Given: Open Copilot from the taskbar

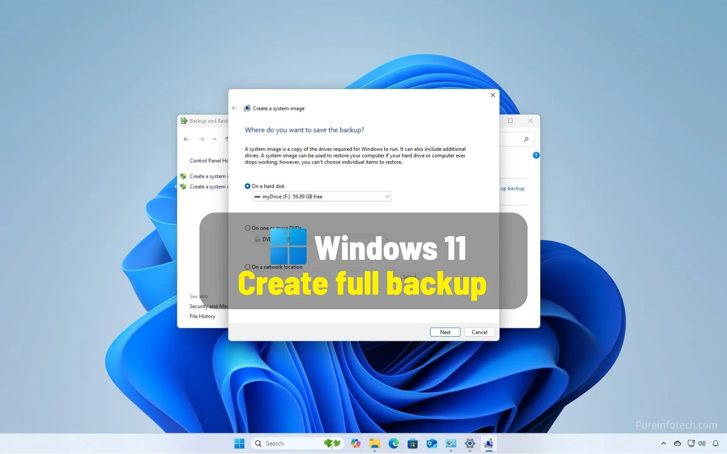Looking at the screenshot, I should coord(356,443).
